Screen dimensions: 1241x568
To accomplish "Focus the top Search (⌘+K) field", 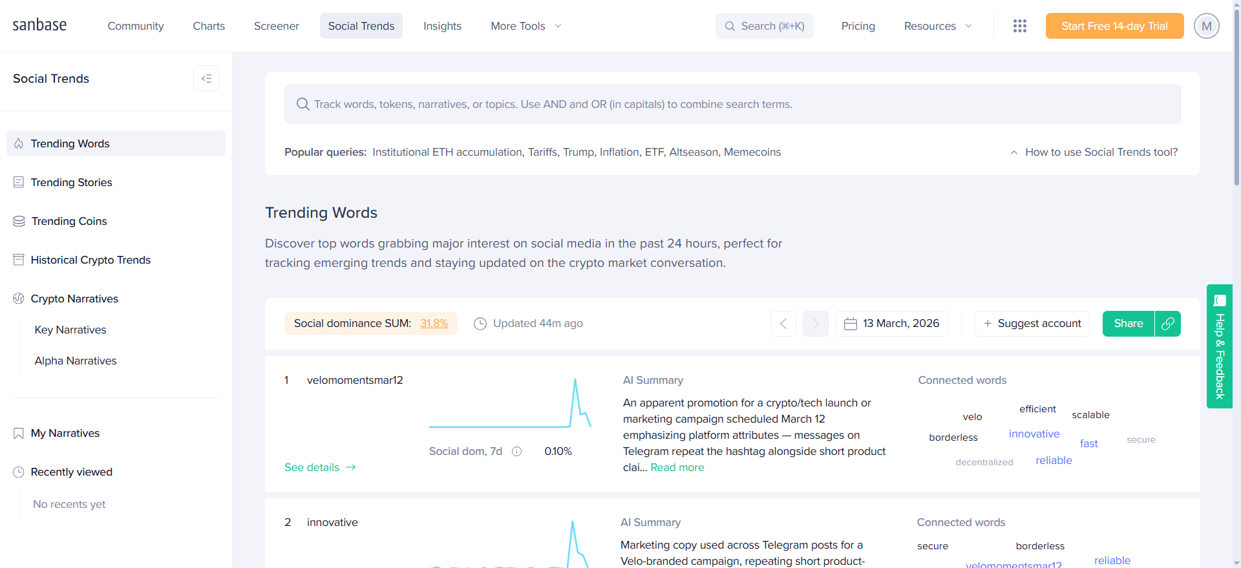I will 765,26.
